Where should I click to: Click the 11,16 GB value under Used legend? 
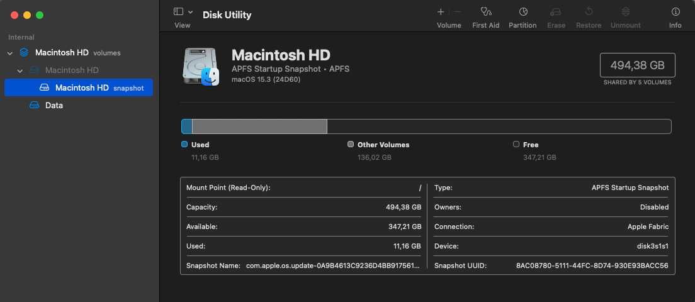(x=205, y=157)
